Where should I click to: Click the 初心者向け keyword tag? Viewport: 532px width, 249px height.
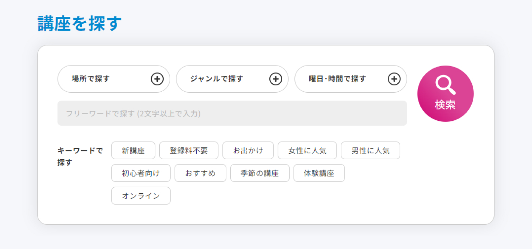[x=141, y=173]
